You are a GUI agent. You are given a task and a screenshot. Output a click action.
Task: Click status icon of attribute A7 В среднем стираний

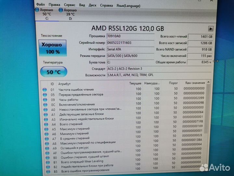(x=47, y=139)
